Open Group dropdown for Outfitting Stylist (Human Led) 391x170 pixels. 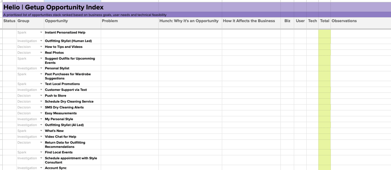tap(41, 41)
